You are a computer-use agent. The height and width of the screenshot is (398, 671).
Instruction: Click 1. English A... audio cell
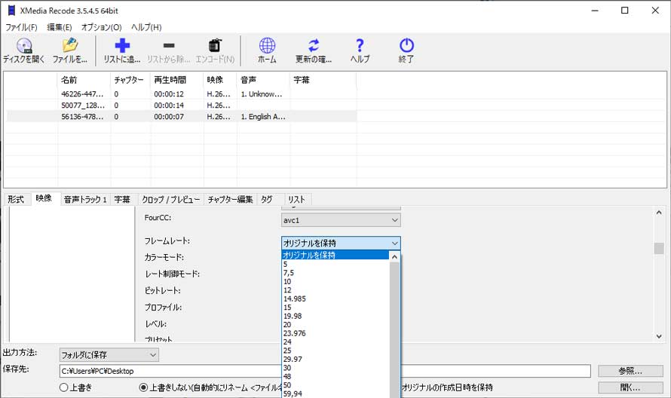[x=263, y=116]
